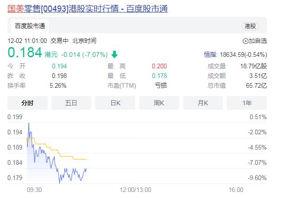Click the timestamp 12-02 11:01:00
The image size is (285, 198).
pyautogui.click(x=27, y=41)
